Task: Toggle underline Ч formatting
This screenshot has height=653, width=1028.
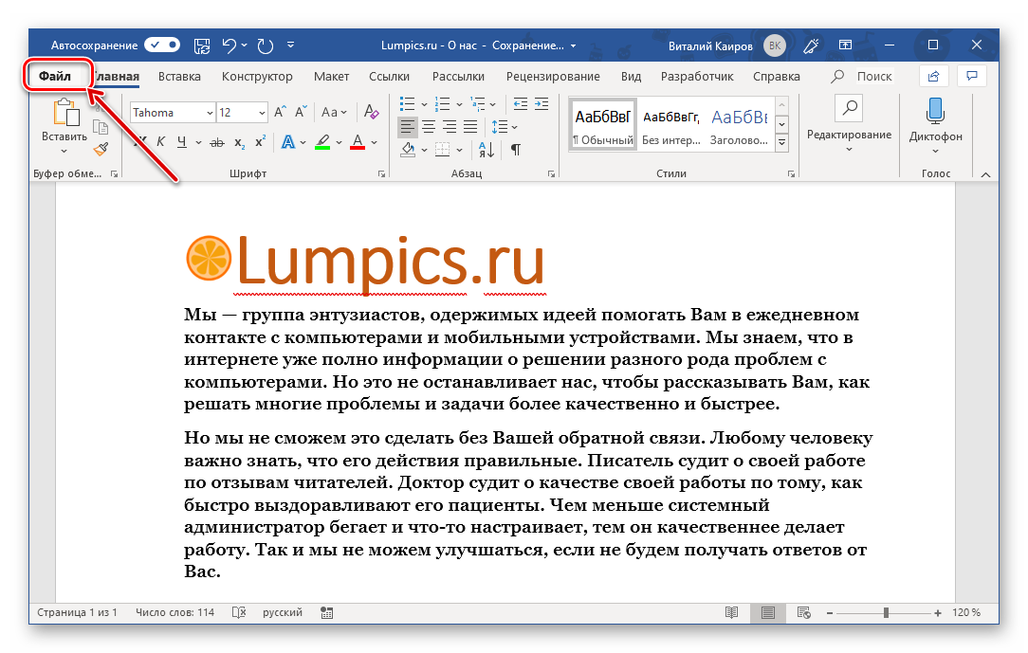Action: coord(181,141)
